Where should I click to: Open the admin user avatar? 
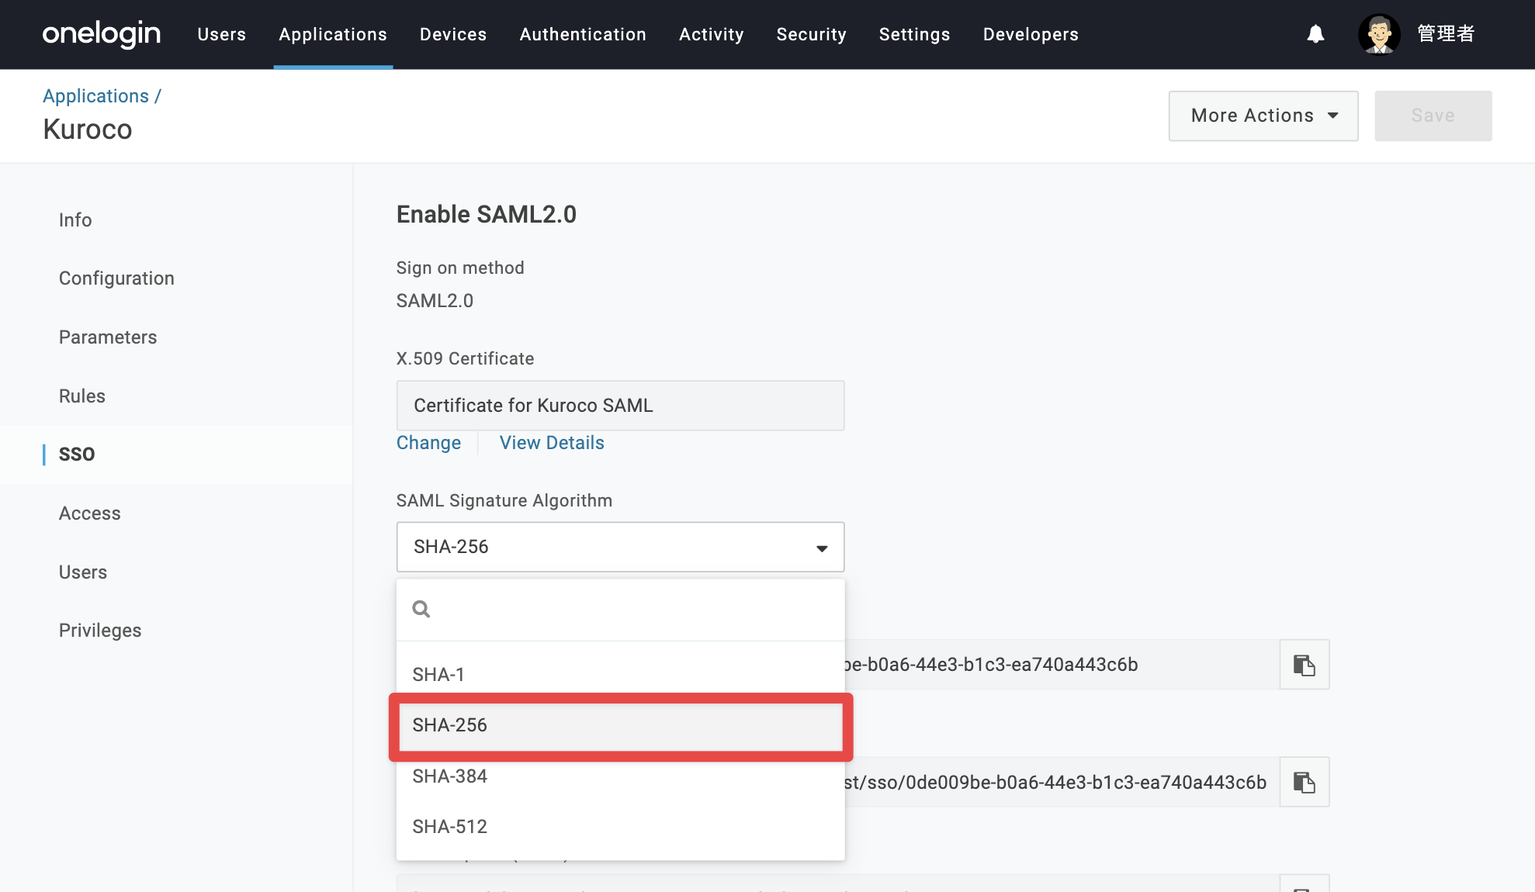click(1379, 34)
